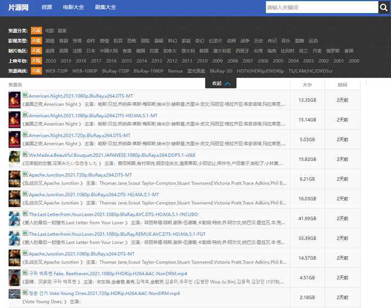The height and width of the screenshot is (308, 391).
Task: Go to 资源 in top navigation
Action: [47, 7]
